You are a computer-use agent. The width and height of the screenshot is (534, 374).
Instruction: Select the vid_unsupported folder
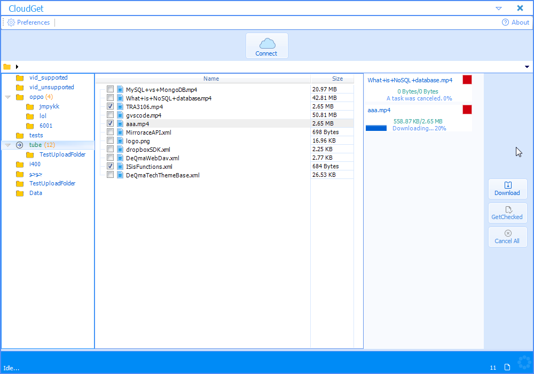51,87
